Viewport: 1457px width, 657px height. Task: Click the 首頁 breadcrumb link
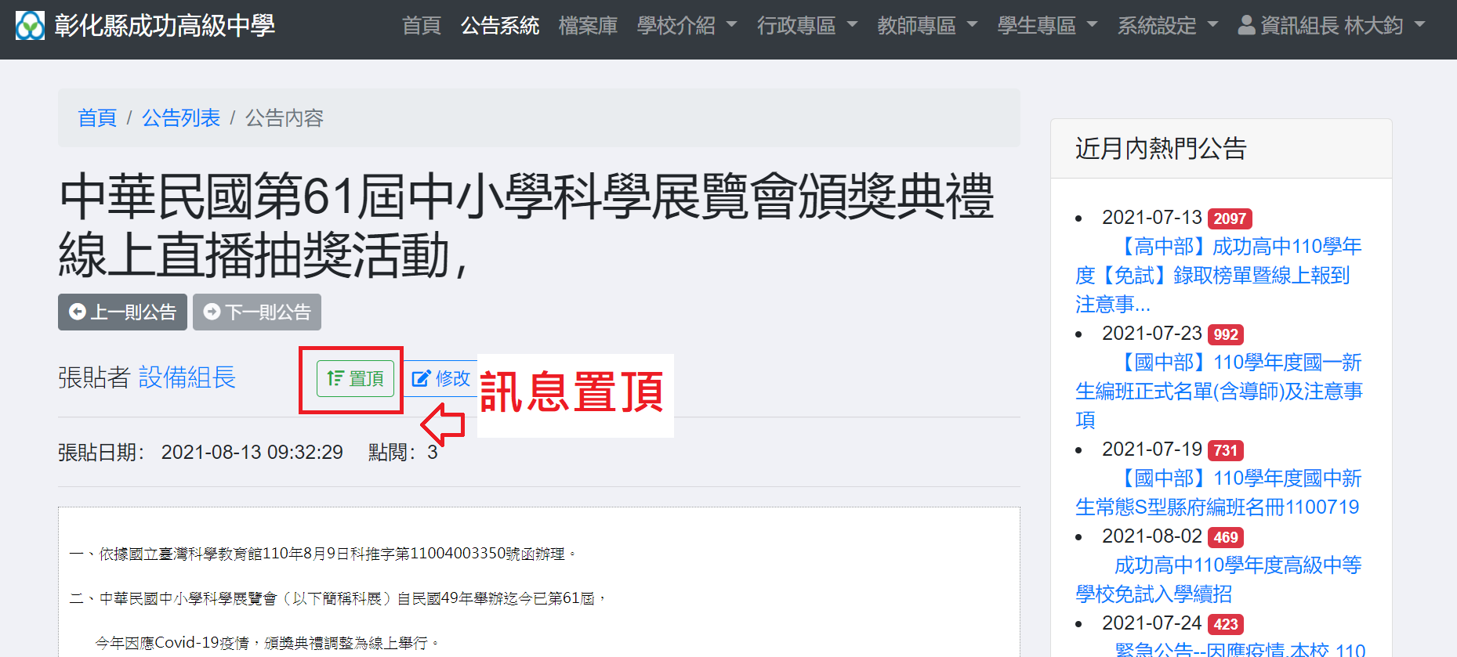tap(97, 118)
